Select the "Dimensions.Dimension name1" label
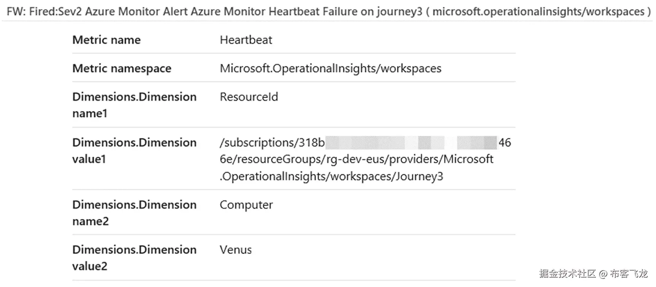Viewport: 656px width, 287px height. point(134,105)
